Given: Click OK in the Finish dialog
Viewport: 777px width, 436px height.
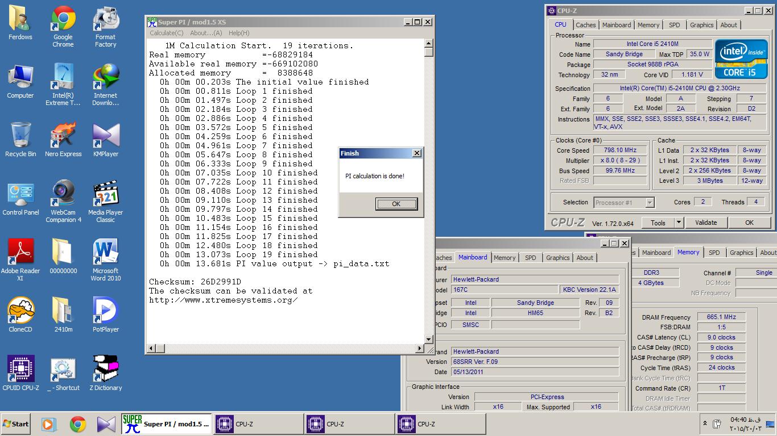Looking at the screenshot, I should (x=396, y=204).
